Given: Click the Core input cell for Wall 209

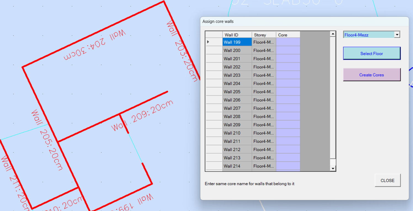Looking at the screenshot, I should (x=288, y=125).
